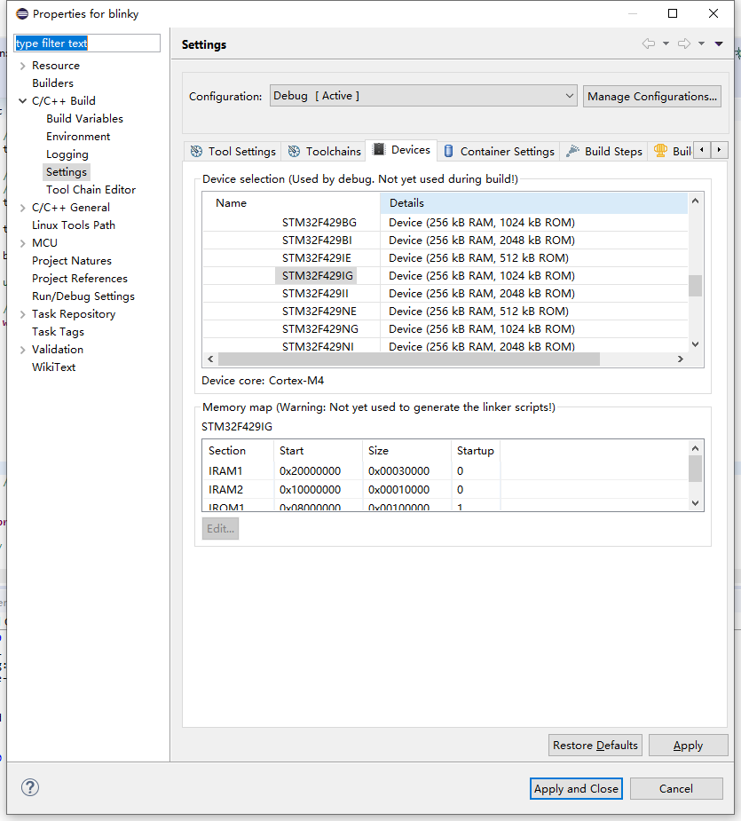Click the Build Steps tab icon
The height and width of the screenshot is (821, 741).
[573, 151]
